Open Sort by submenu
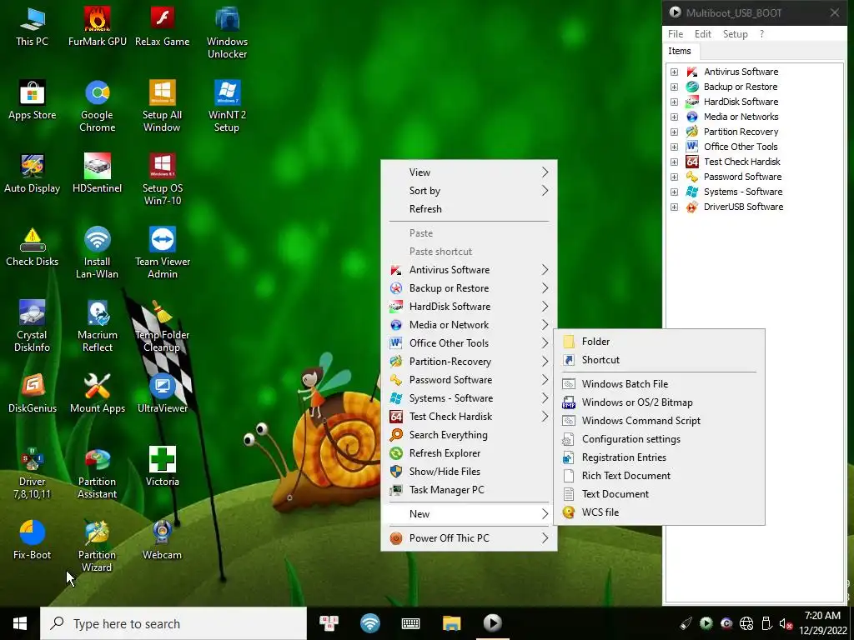Image resolution: width=854 pixels, height=640 pixels. click(469, 191)
